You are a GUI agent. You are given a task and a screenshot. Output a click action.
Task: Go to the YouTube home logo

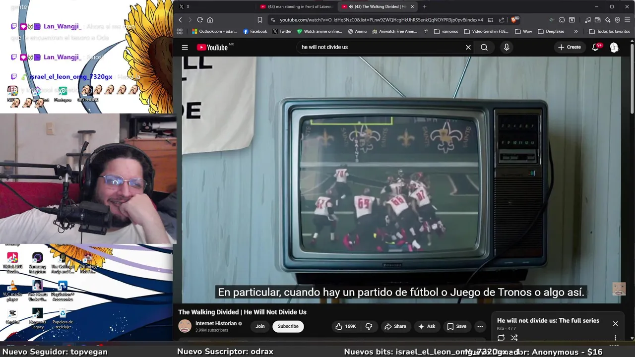click(x=212, y=48)
